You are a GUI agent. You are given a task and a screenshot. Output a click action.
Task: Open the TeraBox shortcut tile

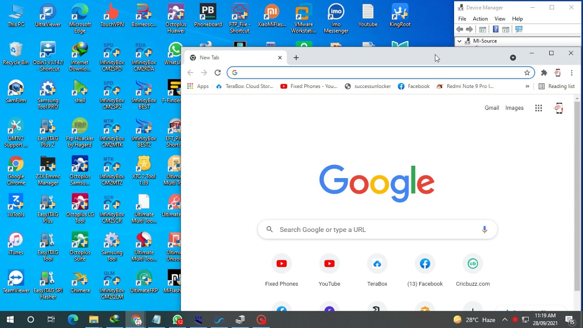[377, 271]
